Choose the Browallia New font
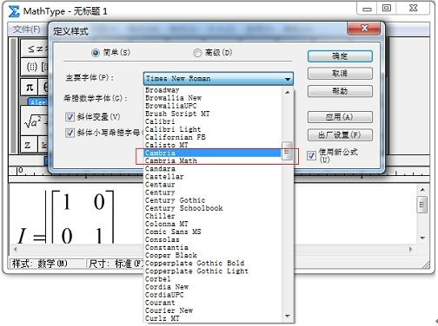 212,98
